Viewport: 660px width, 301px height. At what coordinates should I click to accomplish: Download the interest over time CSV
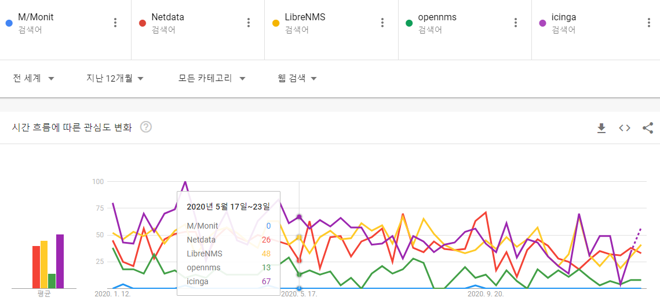[601, 128]
